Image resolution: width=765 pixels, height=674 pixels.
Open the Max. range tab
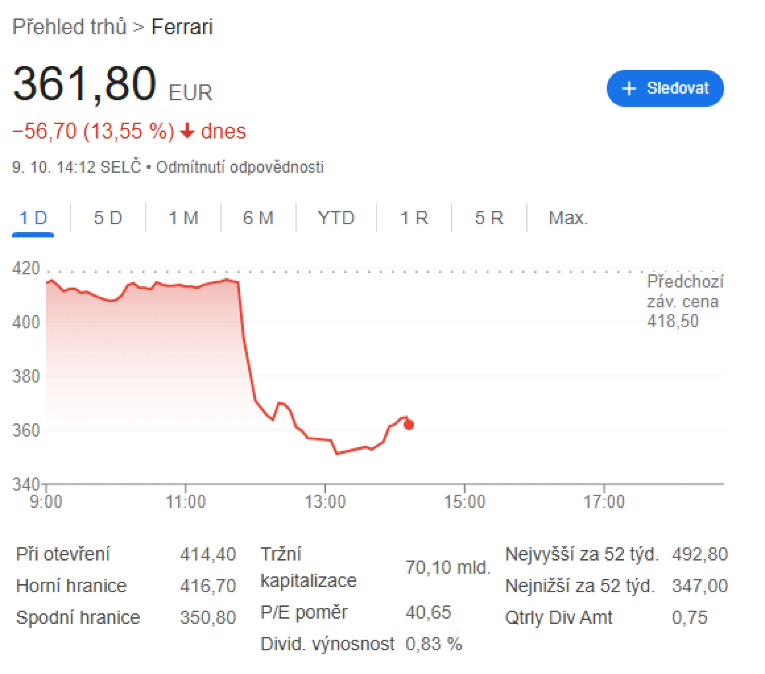coord(568,218)
